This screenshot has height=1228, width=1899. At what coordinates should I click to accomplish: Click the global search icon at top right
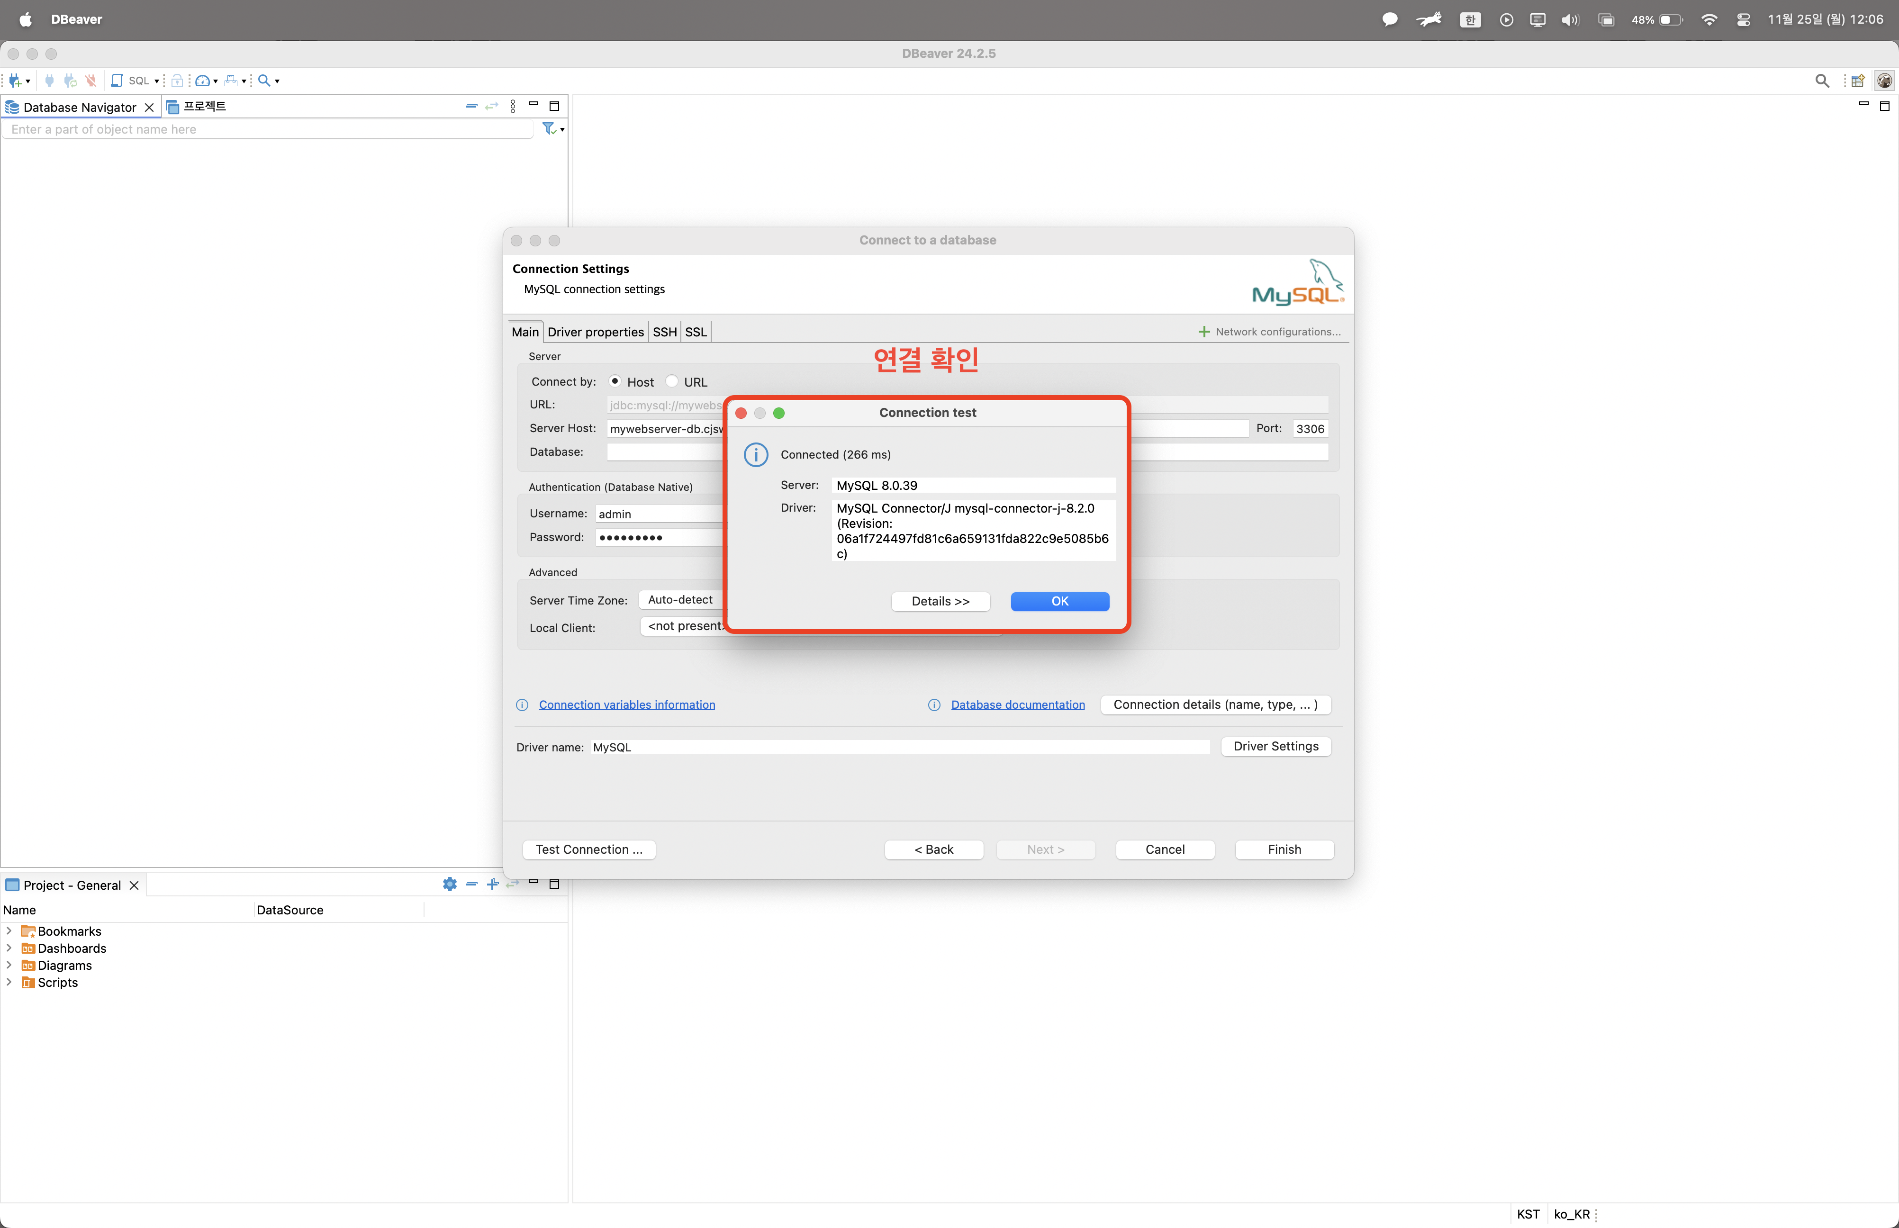[1822, 81]
